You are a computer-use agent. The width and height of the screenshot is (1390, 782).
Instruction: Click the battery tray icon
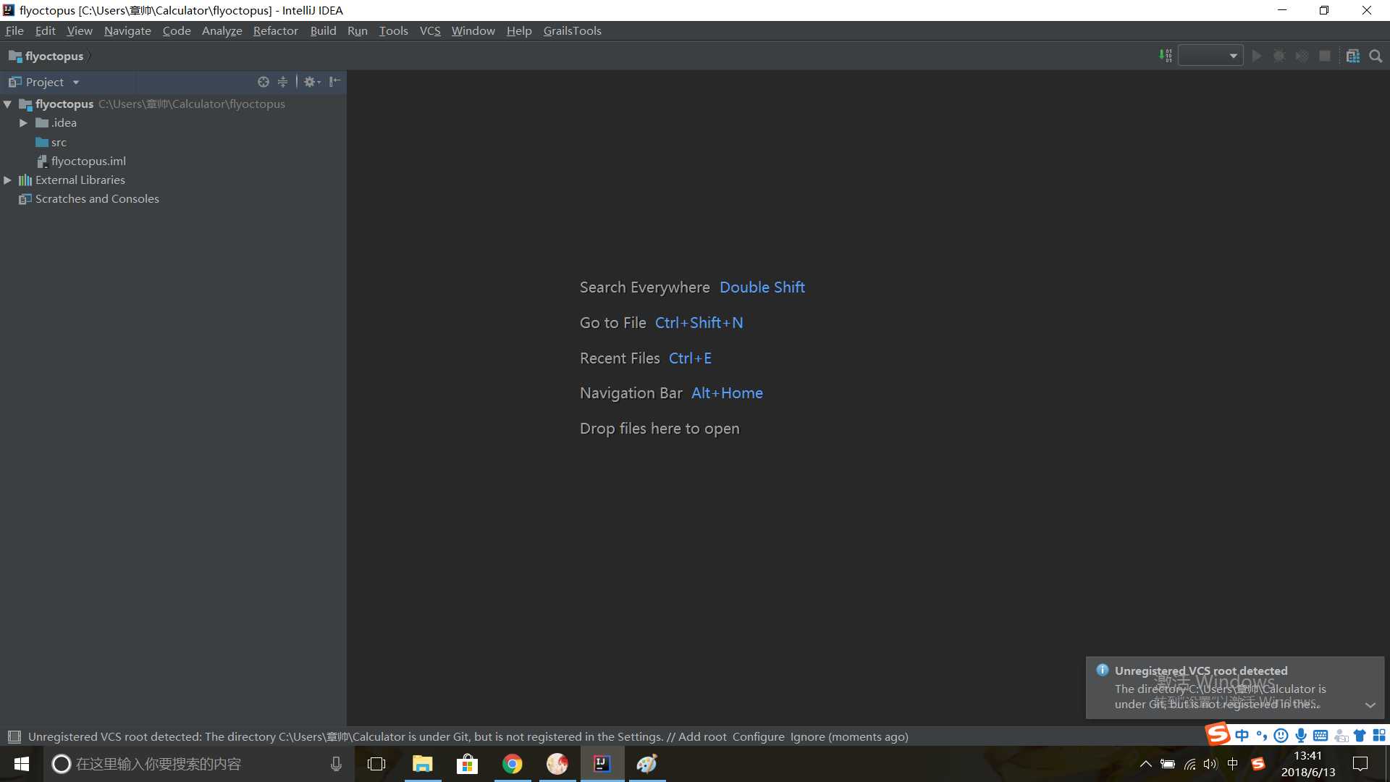1167,764
